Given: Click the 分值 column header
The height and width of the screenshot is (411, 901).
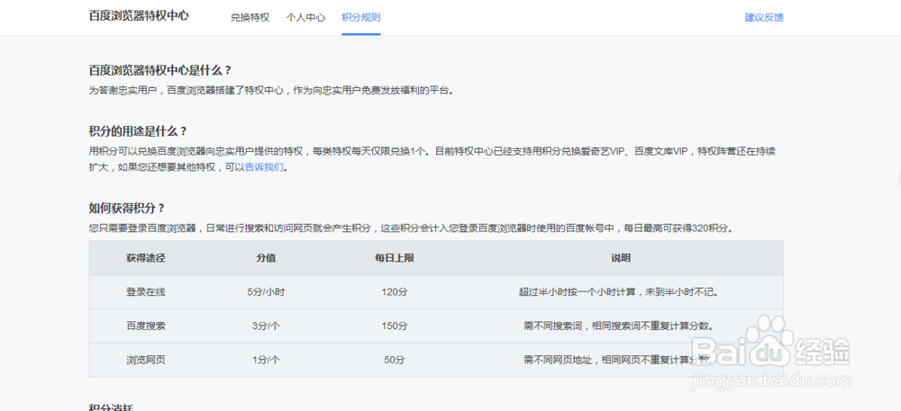Looking at the screenshot, I should click(x=266, y=258).
